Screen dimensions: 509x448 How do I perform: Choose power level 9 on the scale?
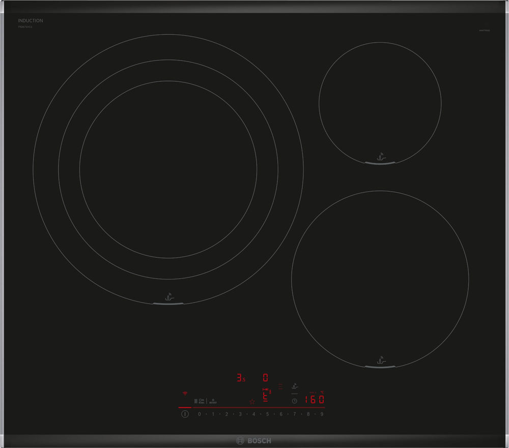(322, 414)
